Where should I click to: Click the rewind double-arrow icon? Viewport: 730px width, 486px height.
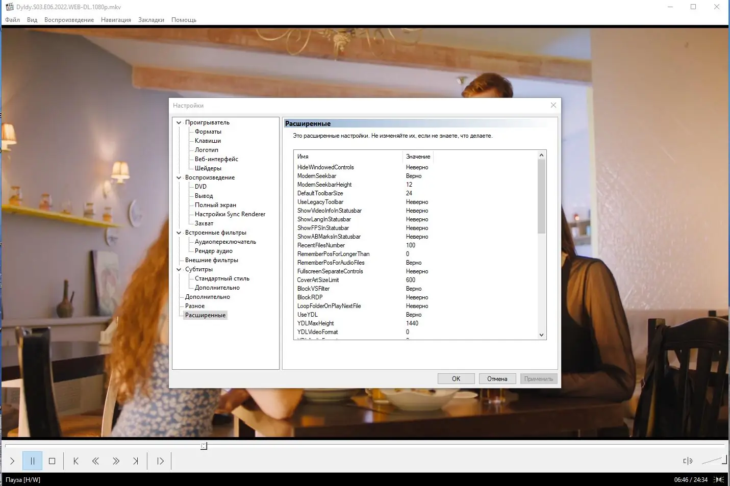pyautogui.click(x=95, y=461)
